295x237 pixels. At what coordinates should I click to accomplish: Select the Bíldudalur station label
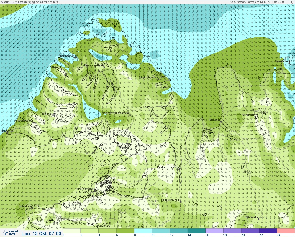tap(48, 114)
